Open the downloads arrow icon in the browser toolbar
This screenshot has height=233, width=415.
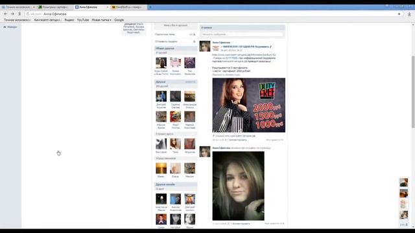409,14
